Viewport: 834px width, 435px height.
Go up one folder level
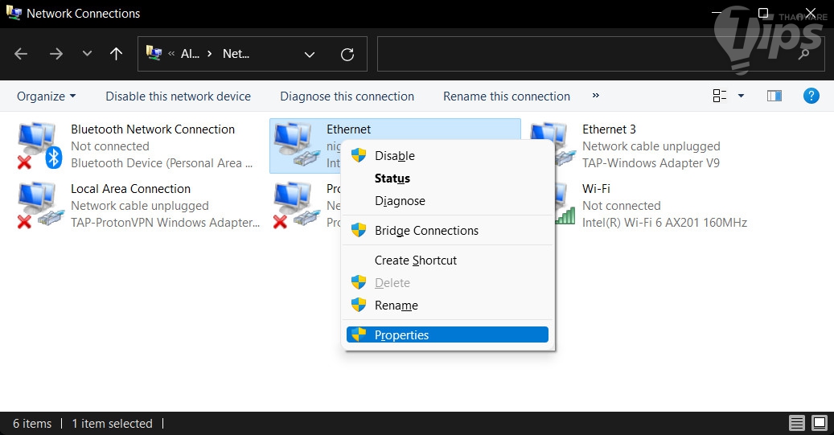coord(116,54)
